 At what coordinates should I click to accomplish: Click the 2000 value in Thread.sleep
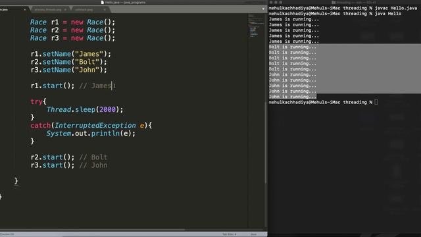click(x=107, y=109)
